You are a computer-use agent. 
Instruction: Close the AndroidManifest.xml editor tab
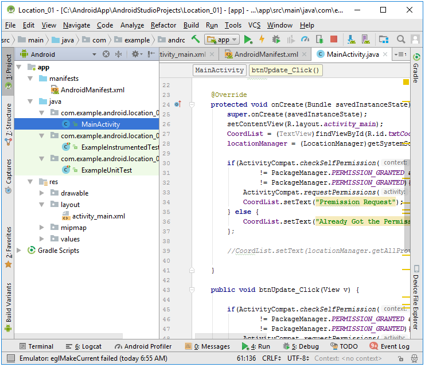pos(304,54)
